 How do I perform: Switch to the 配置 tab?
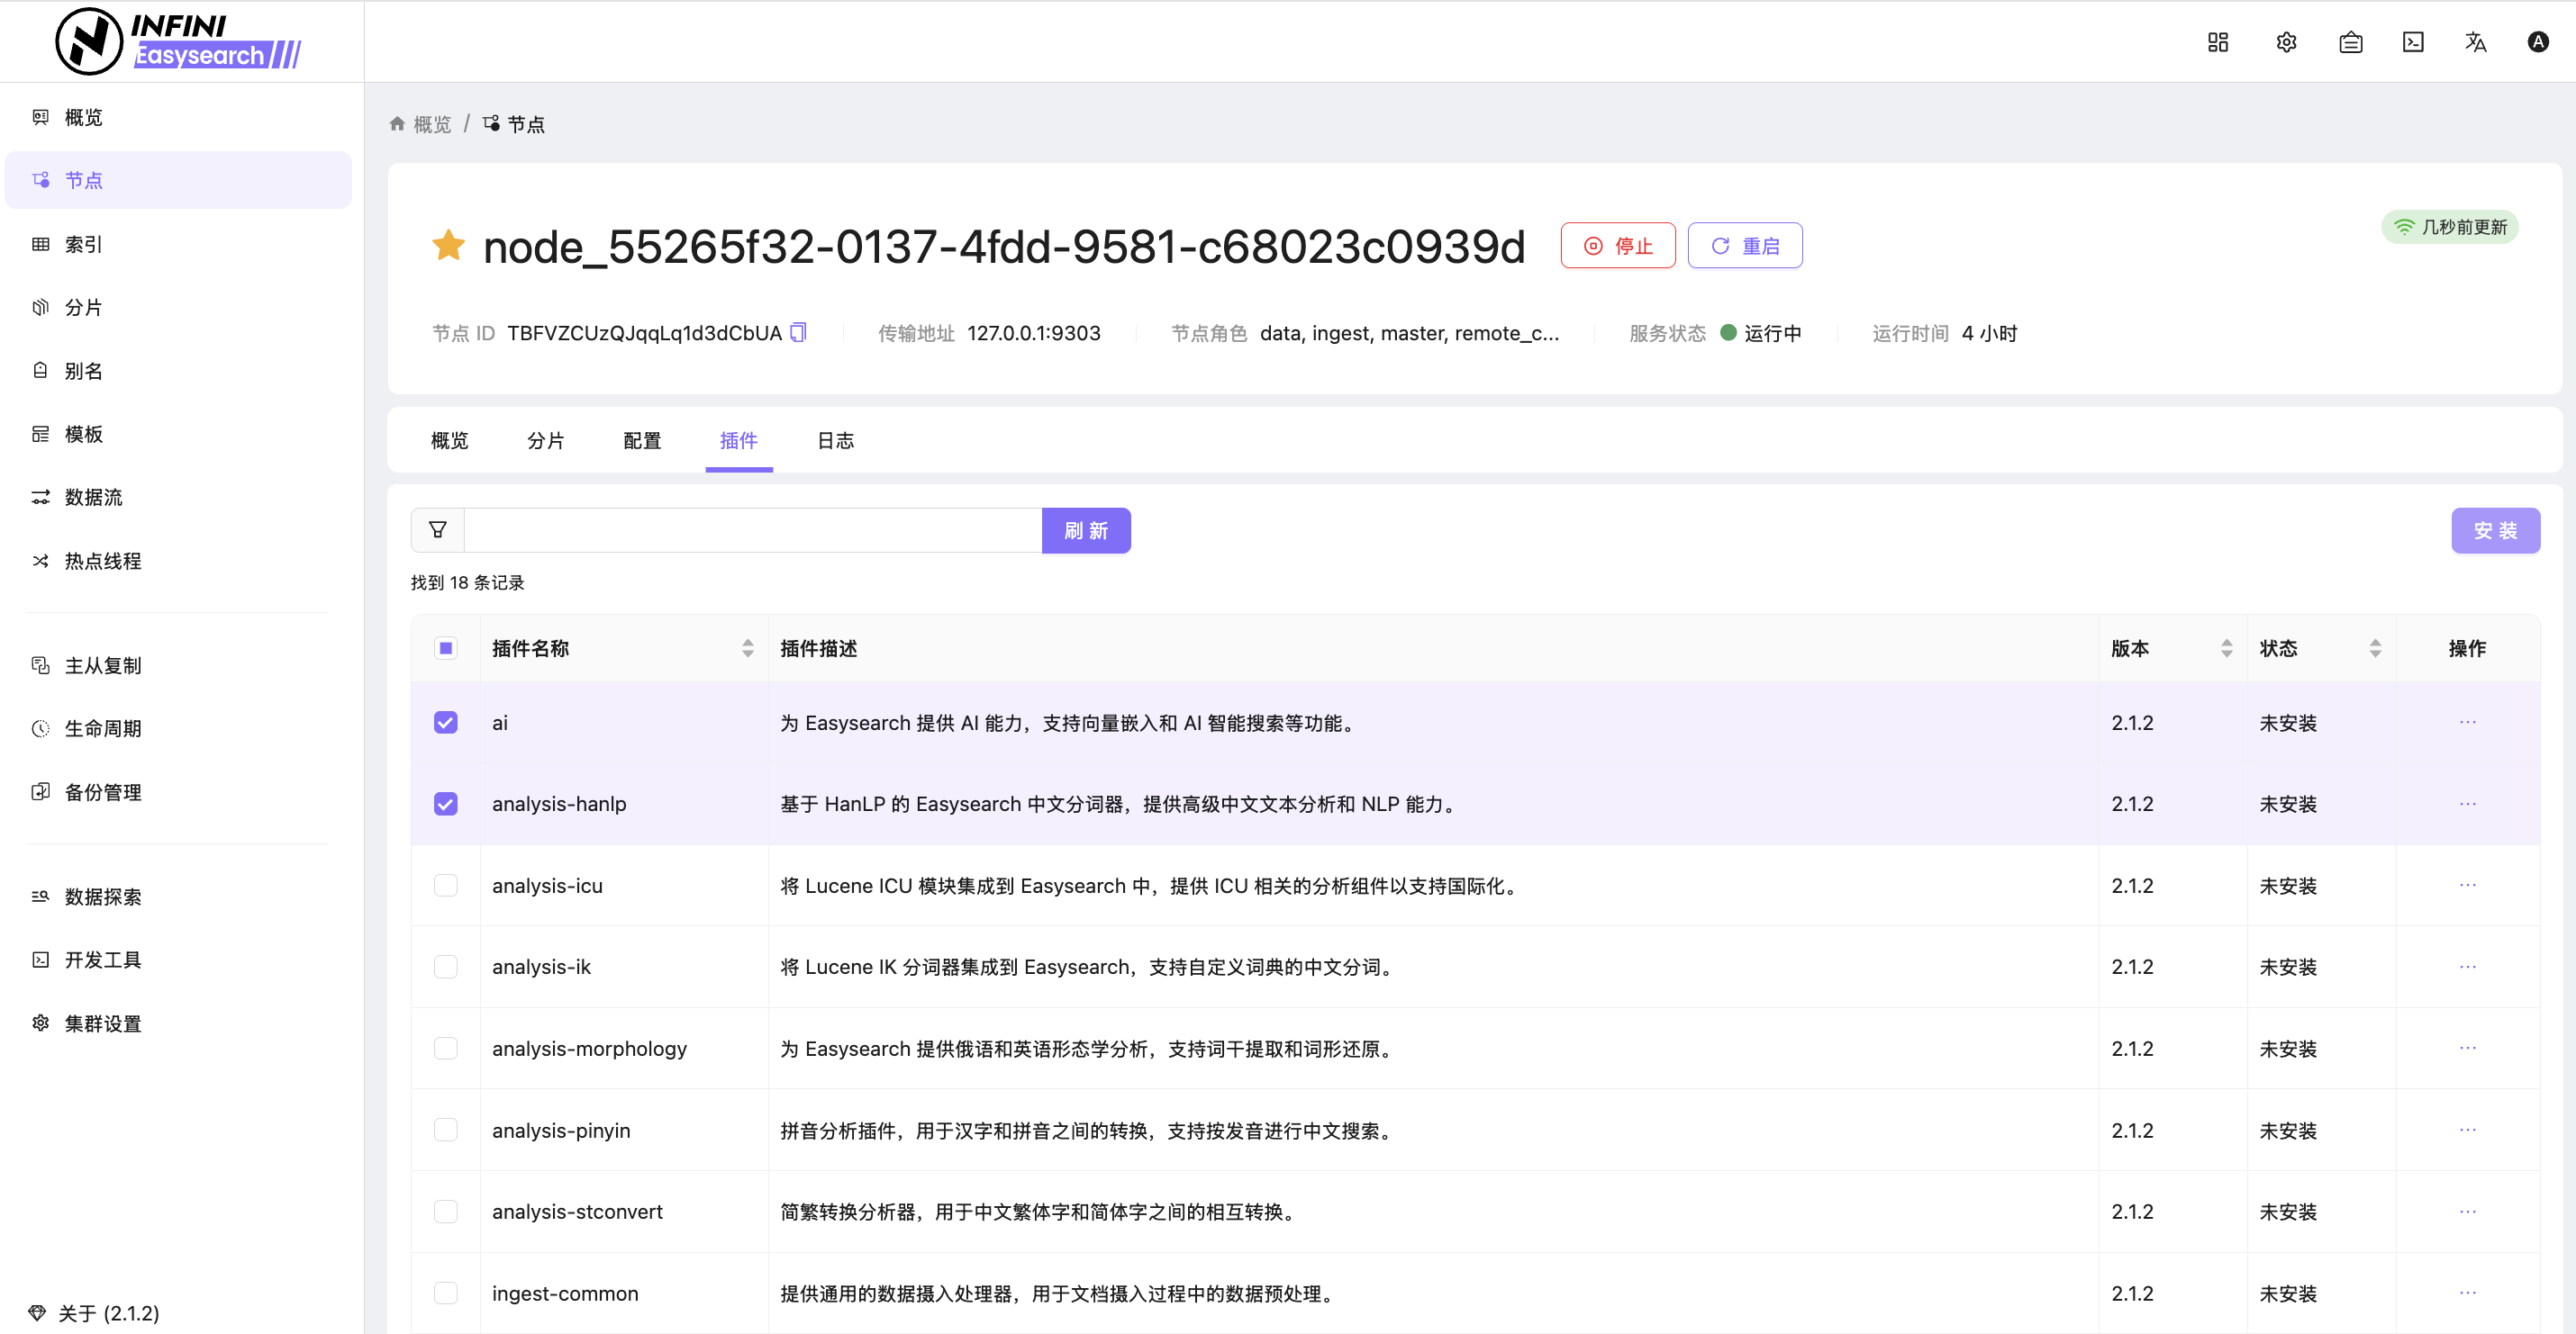click(x=642, y=441)
